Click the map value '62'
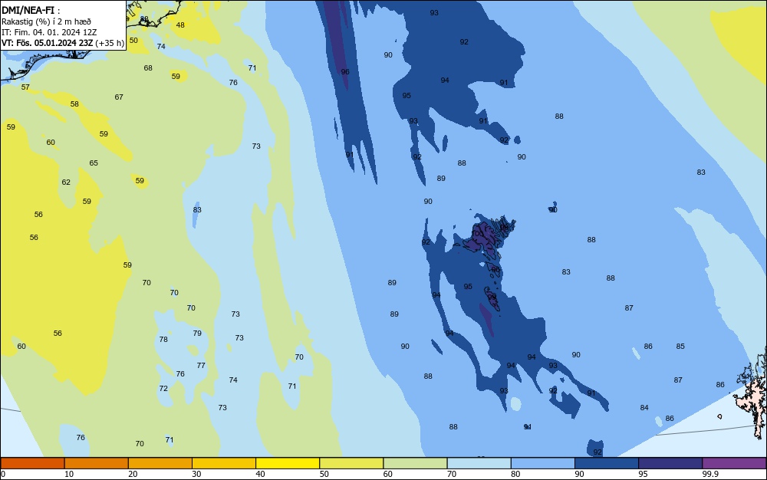The height and width of the screenshot is (480, 767). tap(66, 182)
